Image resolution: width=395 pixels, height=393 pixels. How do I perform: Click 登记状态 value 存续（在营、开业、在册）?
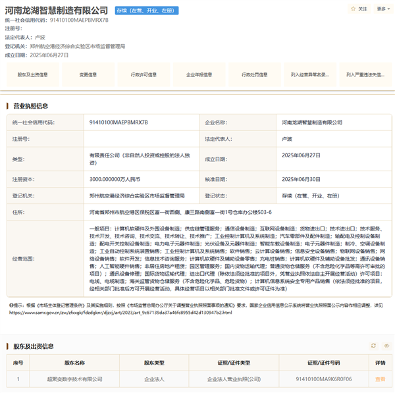pyautogui.click(x=311, y=196)
